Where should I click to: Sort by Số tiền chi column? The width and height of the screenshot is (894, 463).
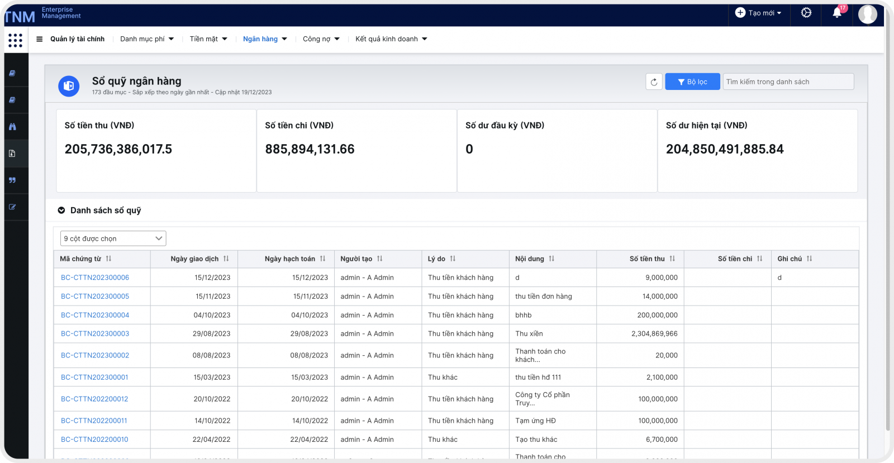[x=759, y=259]
